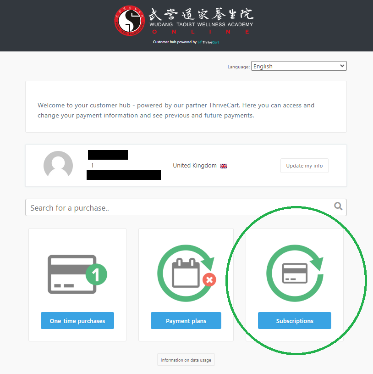
Task: Open the Language dropdown set to English
Action: (x=299, y=66)
